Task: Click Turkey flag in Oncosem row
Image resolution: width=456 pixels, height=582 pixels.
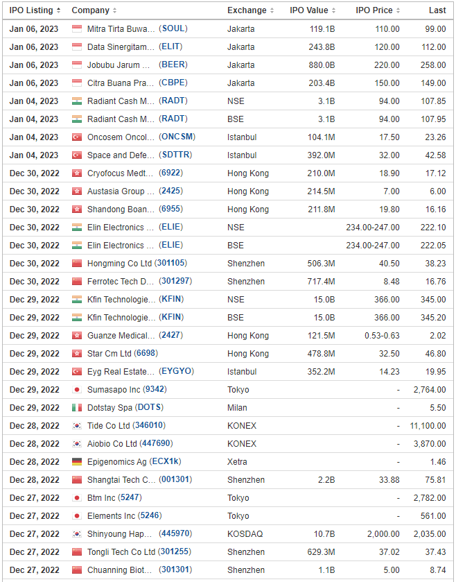Action: pos(77,137)
